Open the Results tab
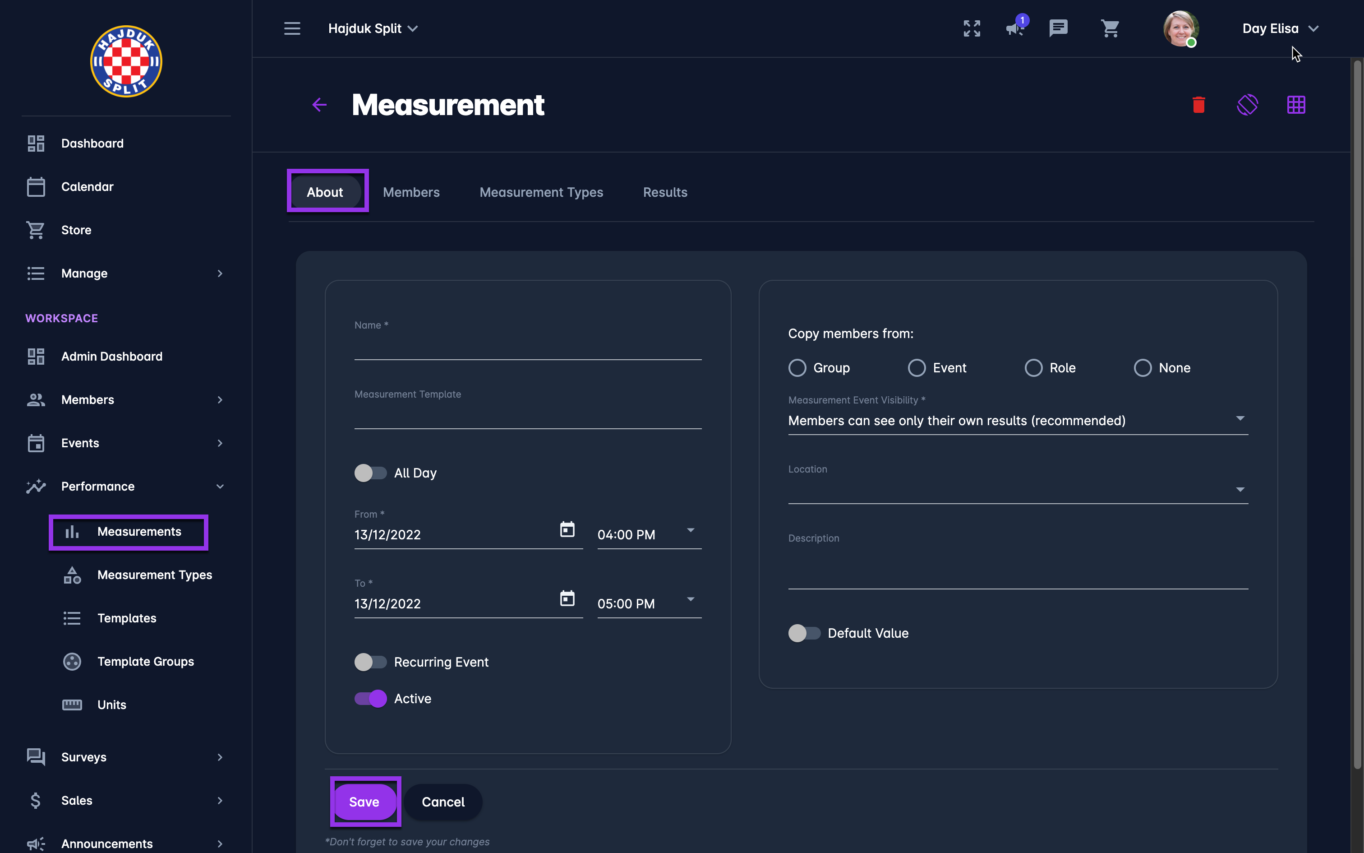 [665, 192]
